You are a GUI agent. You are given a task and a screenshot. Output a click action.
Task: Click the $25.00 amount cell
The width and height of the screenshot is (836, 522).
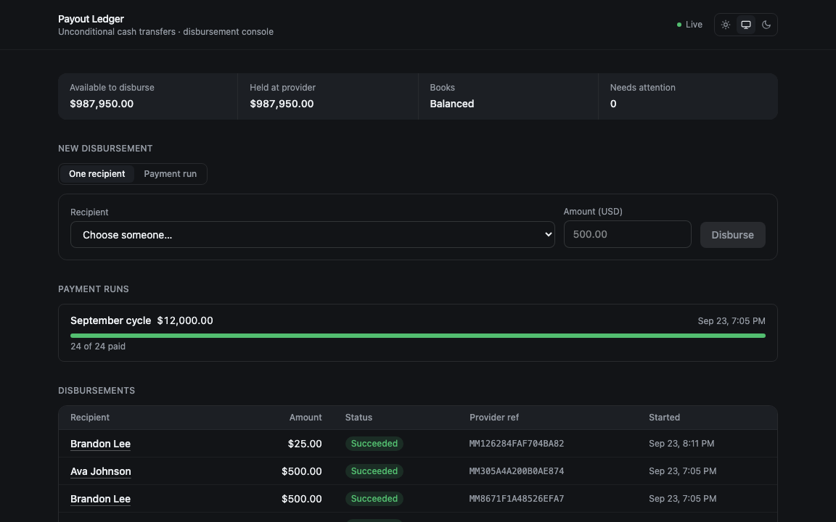[305, 444]
